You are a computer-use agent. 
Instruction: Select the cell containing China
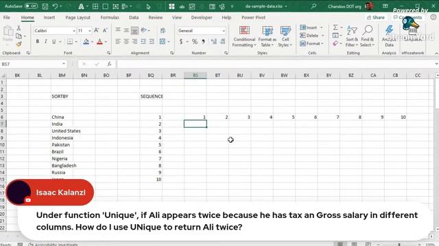[x=62, y=117]
